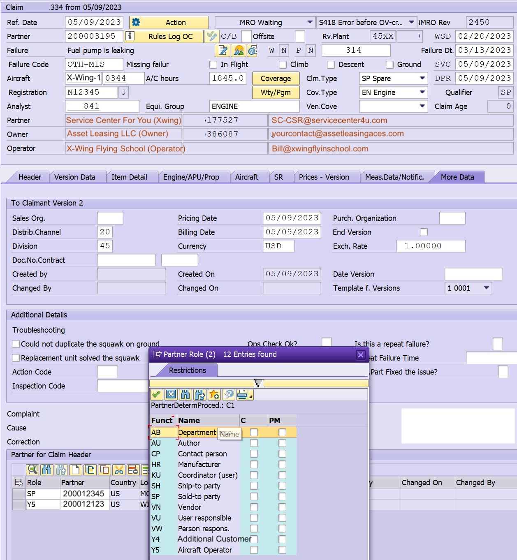Screen dimensions: 517x560
Task: Select the Manufacturer row in Partner Role list
Action: pos(199,464)
